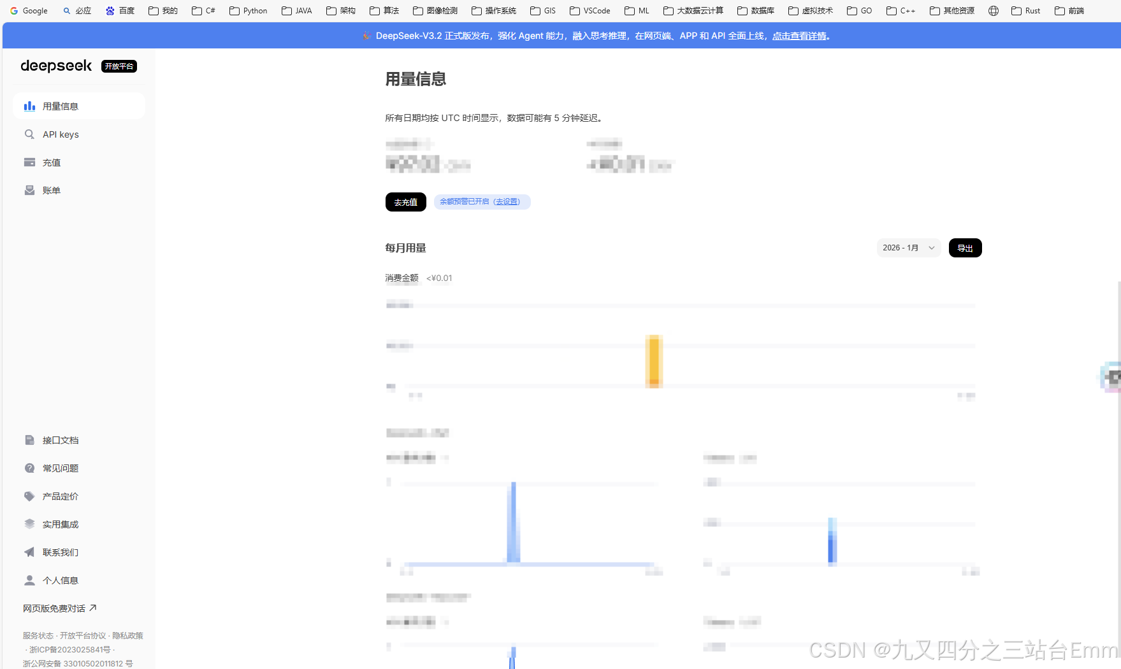Click the 服务状态 footer link
Viewport: 1121px width, 669px height.
click(x=38, y=636)
